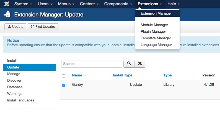Choose Plugin Manager menu entry

[x=153, y=32]
